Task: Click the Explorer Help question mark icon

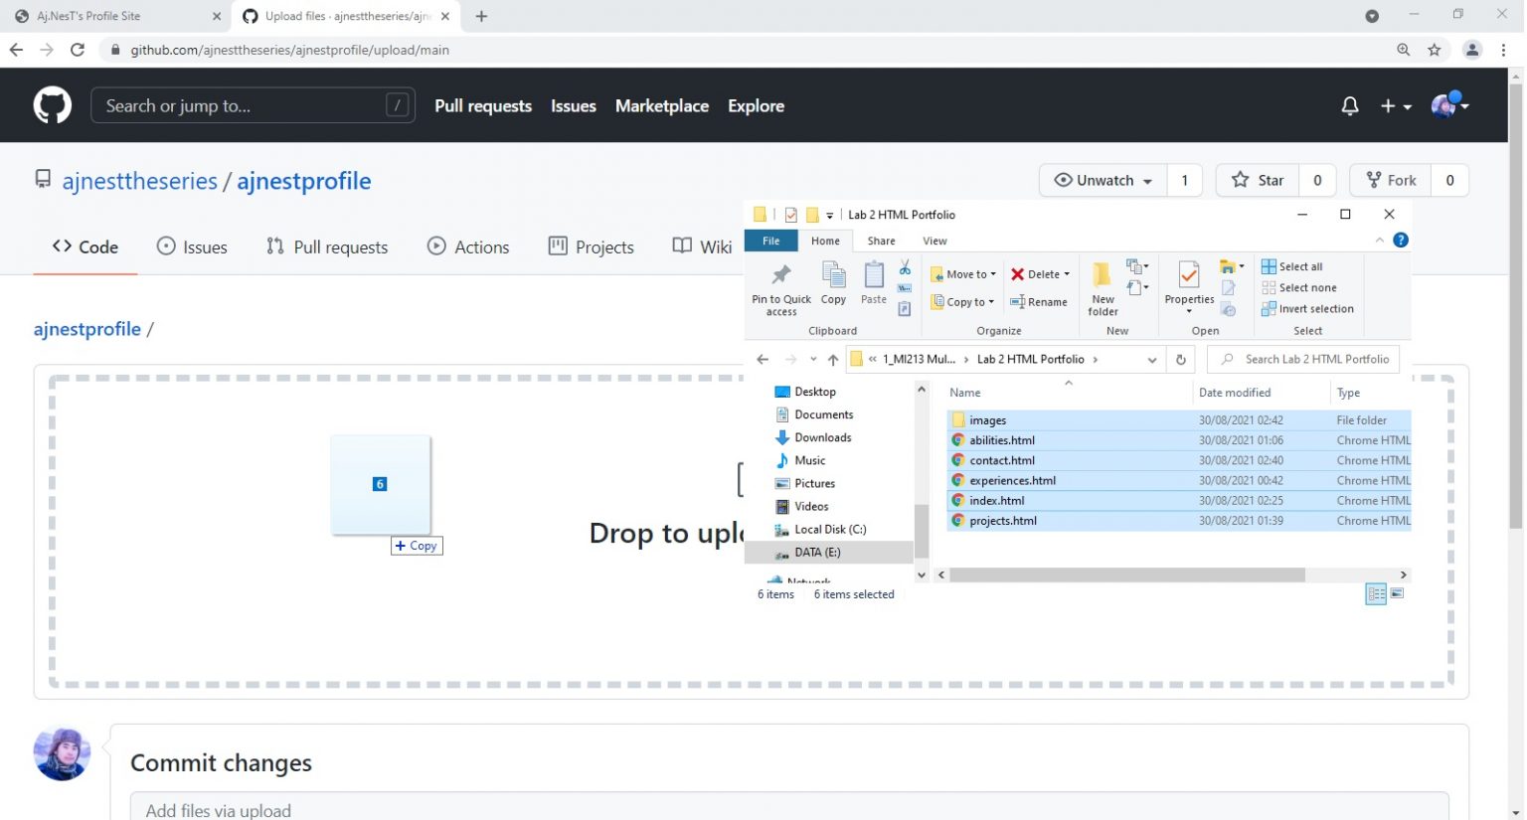Action: [1400, 240]
